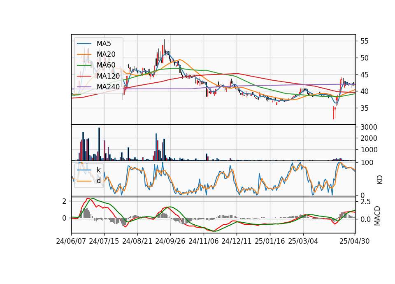Click the volume axis value 3000
Screen dimensions: 395x284
coord(369,127)
